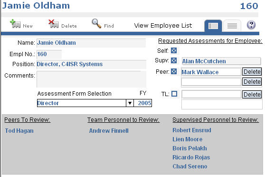The height and width of the screenshot is (177, 265).
Task: Open Robert Ensrud supervised personnel record
Action: (x=192, y=130)
